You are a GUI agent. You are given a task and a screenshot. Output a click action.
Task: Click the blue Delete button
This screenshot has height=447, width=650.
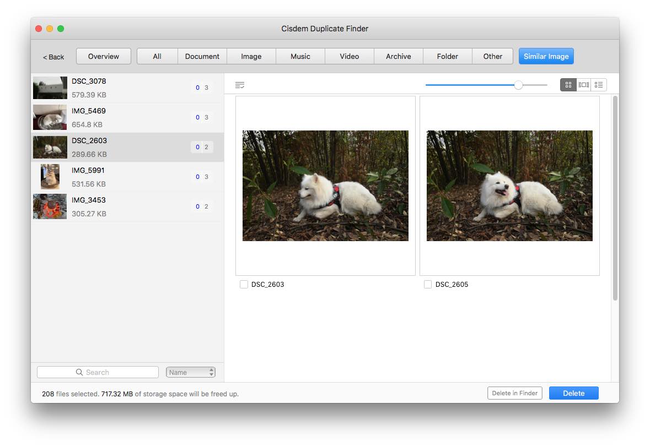point(574,393)
